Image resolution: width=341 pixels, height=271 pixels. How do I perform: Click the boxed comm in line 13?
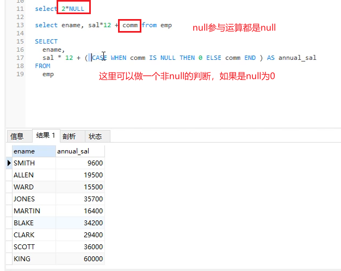tap(130, 25)
